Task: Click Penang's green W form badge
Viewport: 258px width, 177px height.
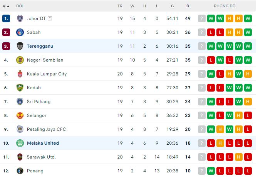Action: click(x=211, y=171)
